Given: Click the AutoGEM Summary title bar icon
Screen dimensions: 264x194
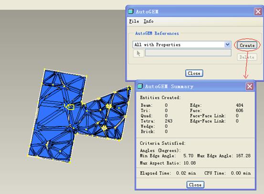Looking at the screenshot, I should coord(140,86).
